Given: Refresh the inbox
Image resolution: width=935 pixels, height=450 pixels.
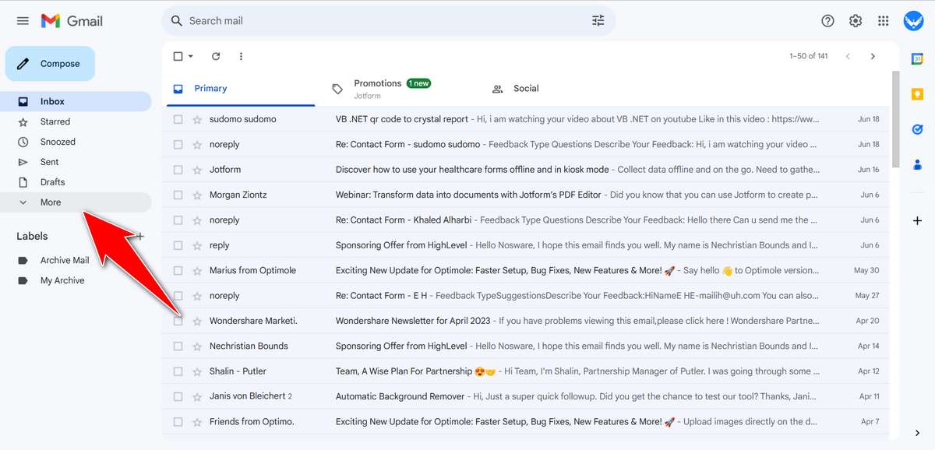Looking at the screenshot, I should (216, 56).
